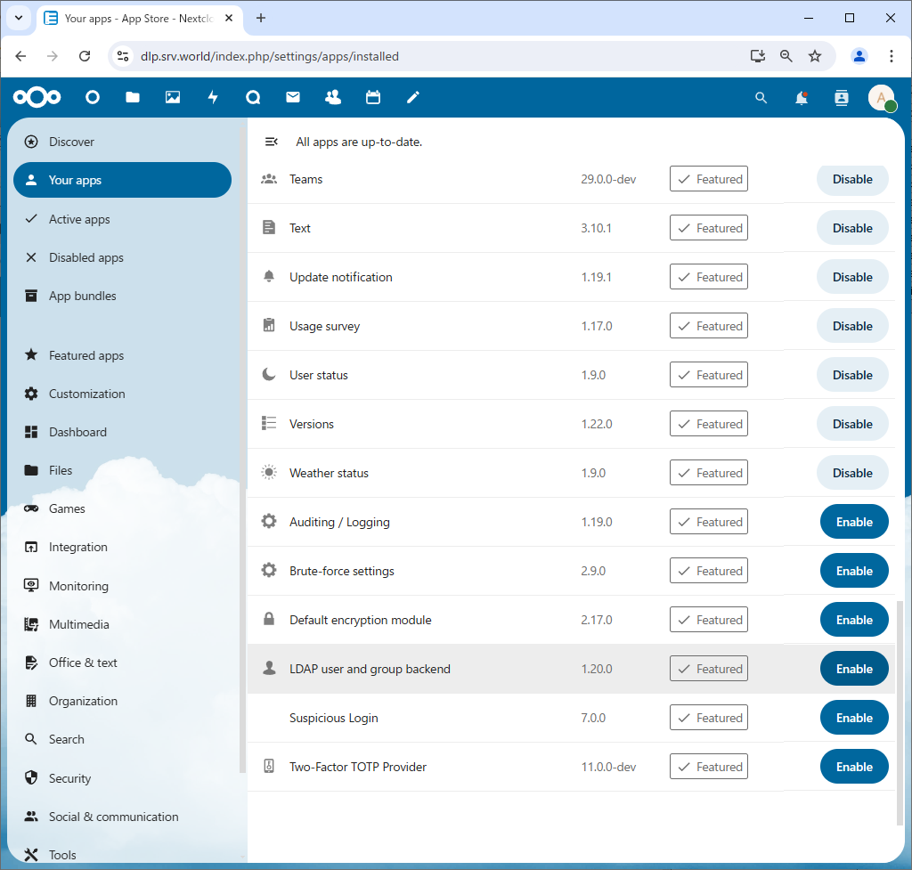Viewport: 912px width, 870px height.
Task: Select Discover in the sidebar
Action: point(123,142)
